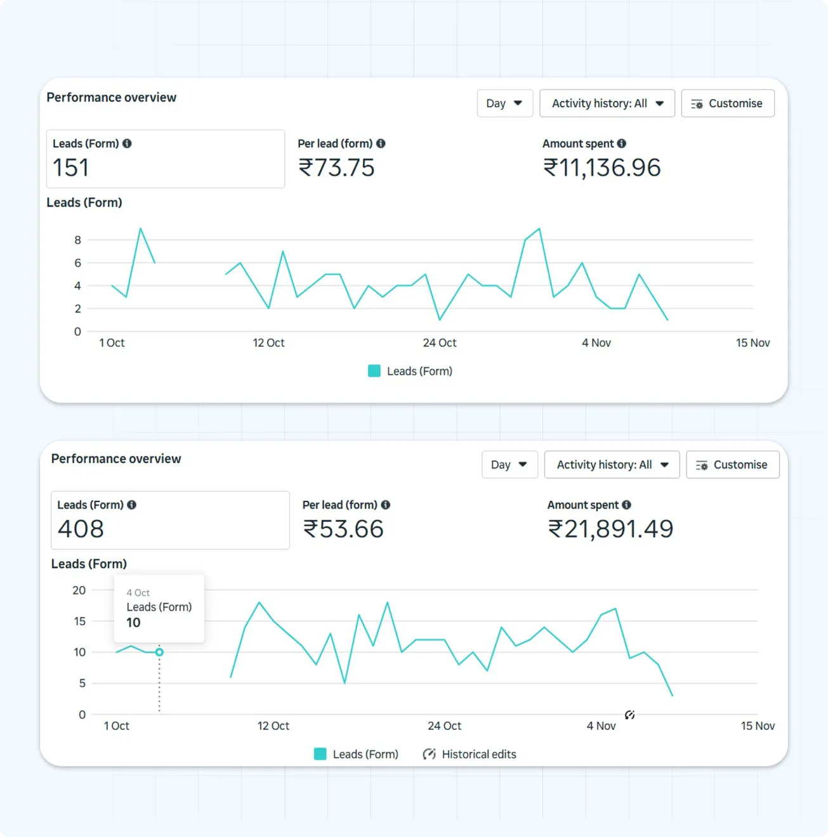The height and width of the screenshot is (837, 828).
Task: Click Historical edits legend icon in lower chart
Action: click(x=430, y=754)
